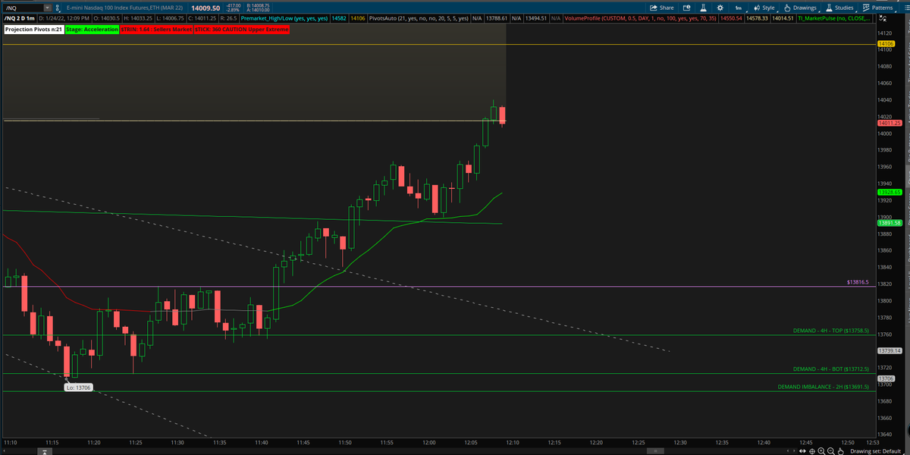Click the VolumeProfile study label
This screenshot has height=455, width=910.
639,18
